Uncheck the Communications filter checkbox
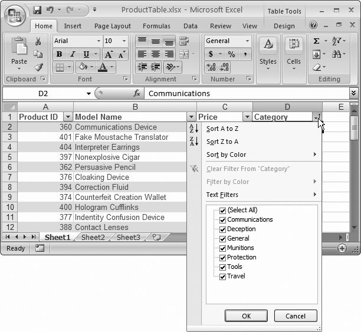 [x=222, y=219]
